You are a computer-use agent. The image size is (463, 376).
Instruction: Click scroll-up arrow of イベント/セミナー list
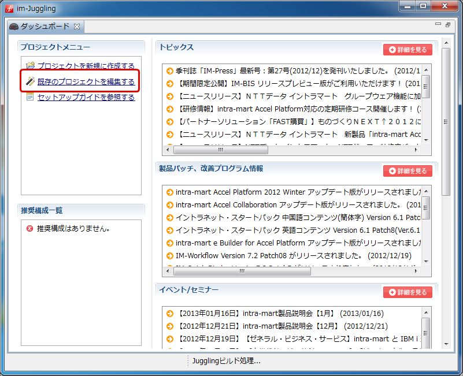pyautogui.click(x=426, y=312)
